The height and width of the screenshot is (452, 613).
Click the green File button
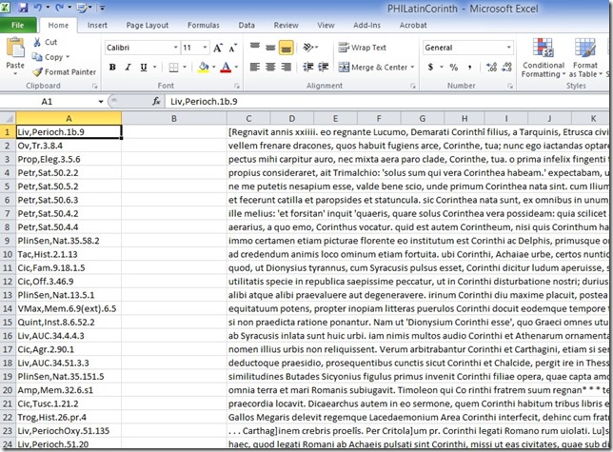pos(18,26)
